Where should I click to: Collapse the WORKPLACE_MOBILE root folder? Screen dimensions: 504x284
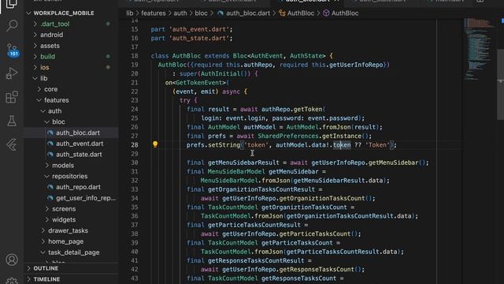[x=28, y=13]
